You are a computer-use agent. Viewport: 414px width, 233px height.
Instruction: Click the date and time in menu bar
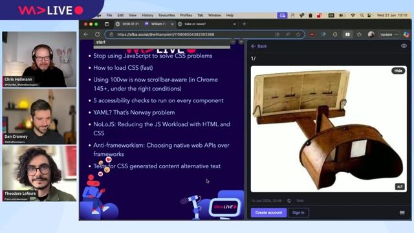coord(392,16)
